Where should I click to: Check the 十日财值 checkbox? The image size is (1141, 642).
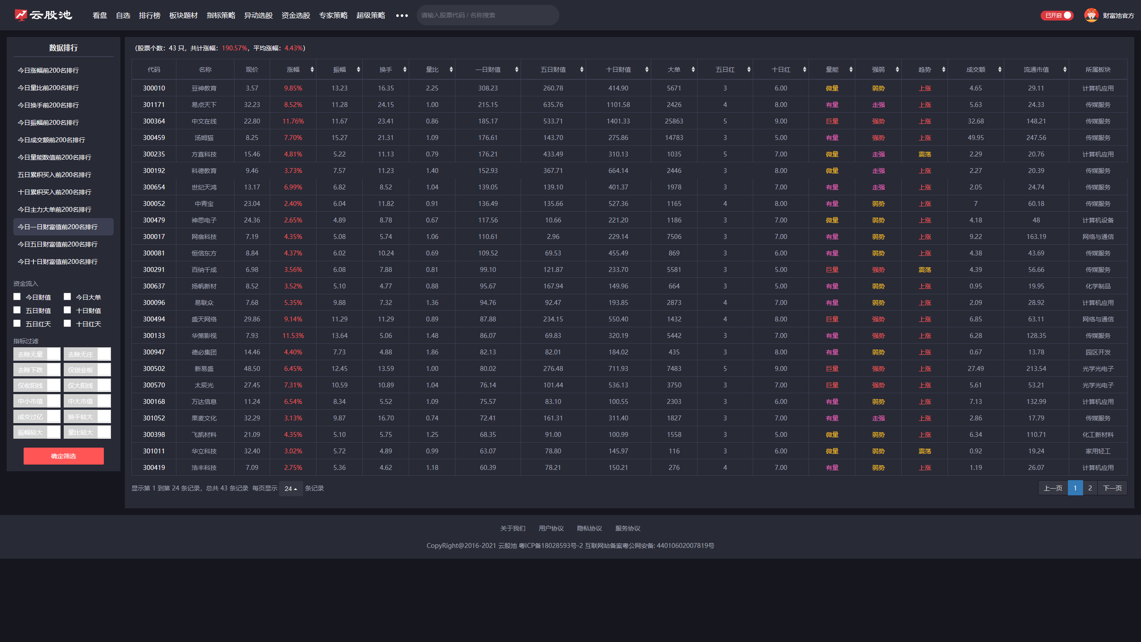pyautogui.click(x=67, y=310)
